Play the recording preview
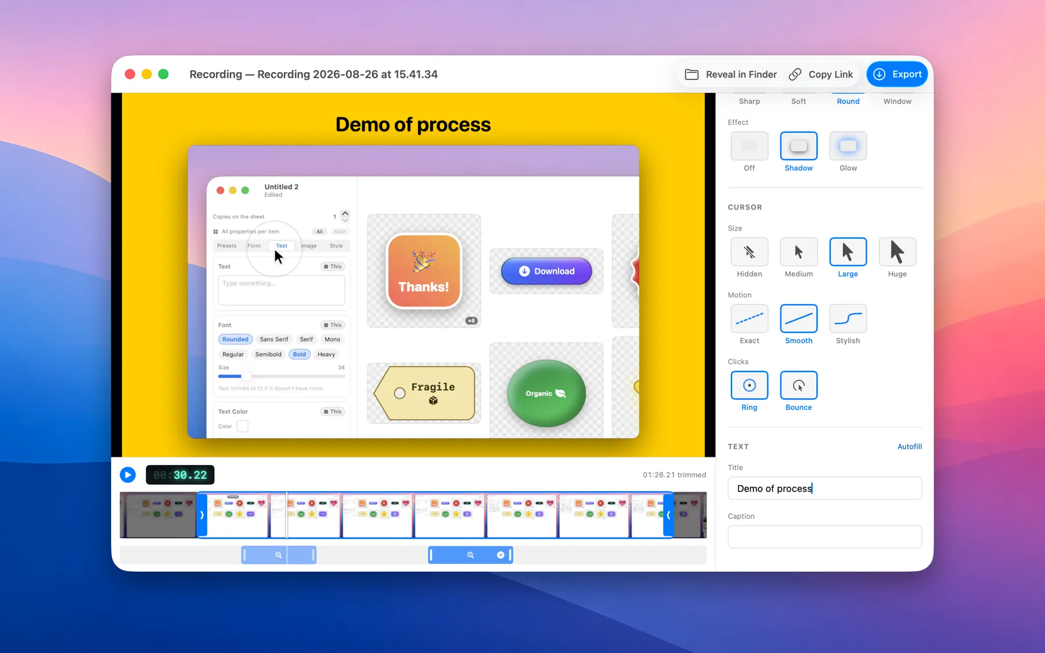 [x=128, y=475]
